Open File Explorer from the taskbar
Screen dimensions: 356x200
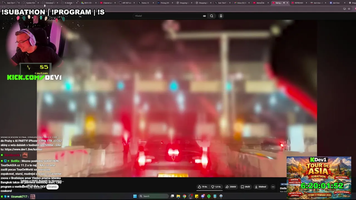click(178, 196)
